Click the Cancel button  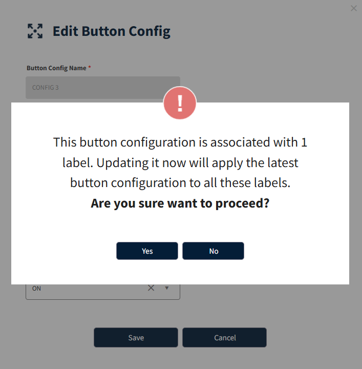[x=224, y=337]
